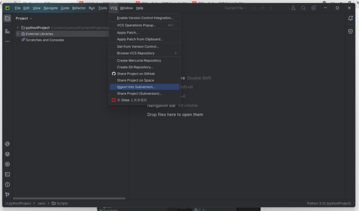The width and height of the screenshot is (359, 211).
Task: Click the GitHub icon next to Share Project
Action: [x=114, y=74]
